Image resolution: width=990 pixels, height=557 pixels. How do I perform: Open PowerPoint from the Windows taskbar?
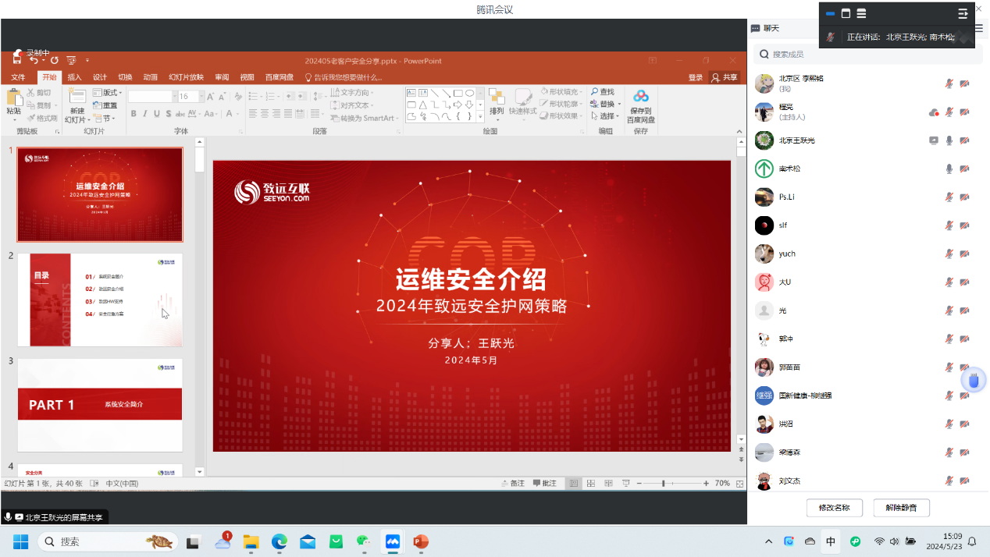[421, 541]
